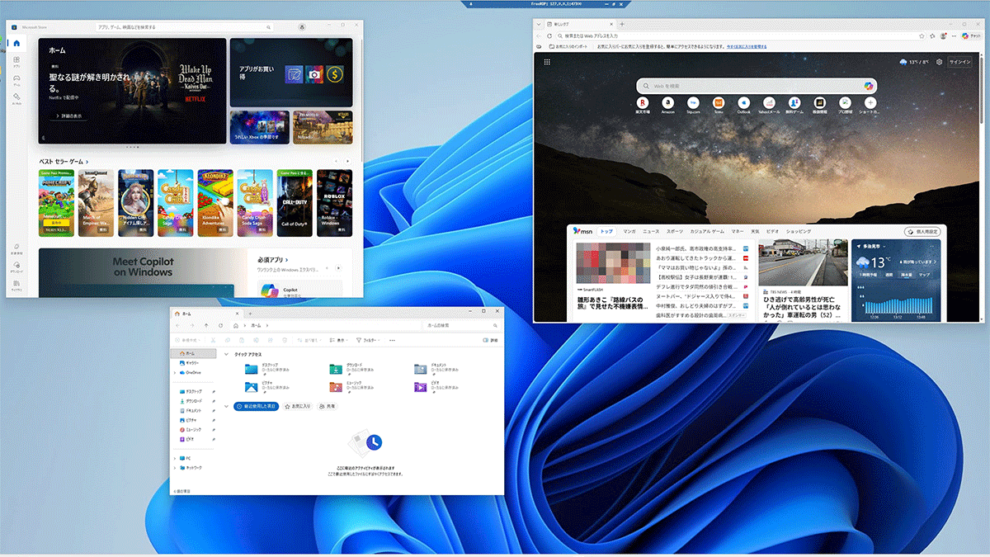Screen dimensions: 990x557
Task: Expand OneDrive in the Explorer navigation pane
Action: coord(174,373)
